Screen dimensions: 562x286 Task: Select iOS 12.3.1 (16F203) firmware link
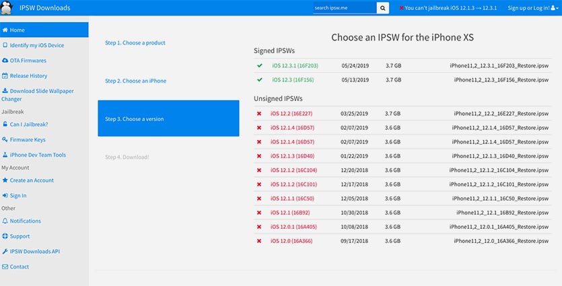click(x=295, y=65)
